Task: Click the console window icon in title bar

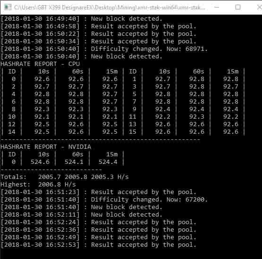Action: tap(8, 7)
